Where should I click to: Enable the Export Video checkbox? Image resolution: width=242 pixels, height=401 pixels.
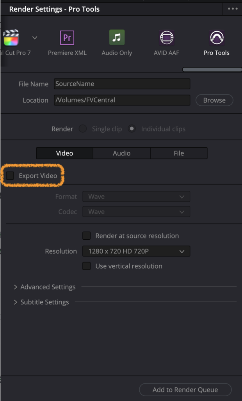tap(10, 176)
